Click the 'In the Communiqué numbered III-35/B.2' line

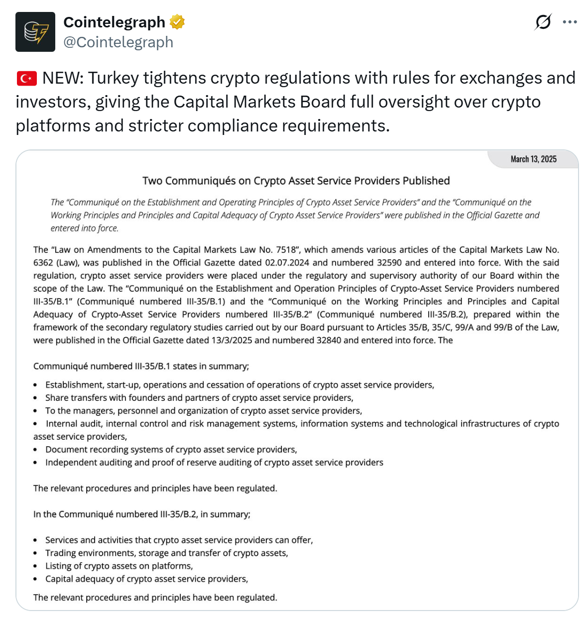(x=142, y=514)
